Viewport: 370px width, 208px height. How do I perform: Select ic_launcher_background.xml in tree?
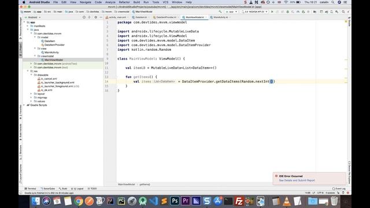(56, 83)
